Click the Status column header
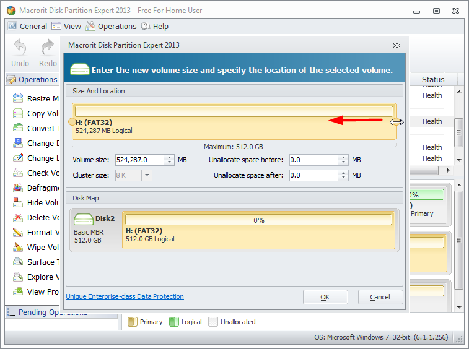The image size is (469, 349). [433, 79]
